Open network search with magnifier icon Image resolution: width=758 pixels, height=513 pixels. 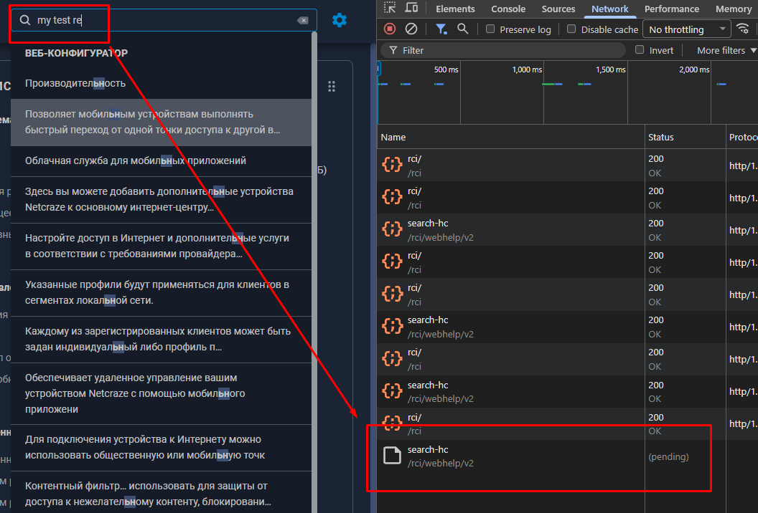coord(463,29)
